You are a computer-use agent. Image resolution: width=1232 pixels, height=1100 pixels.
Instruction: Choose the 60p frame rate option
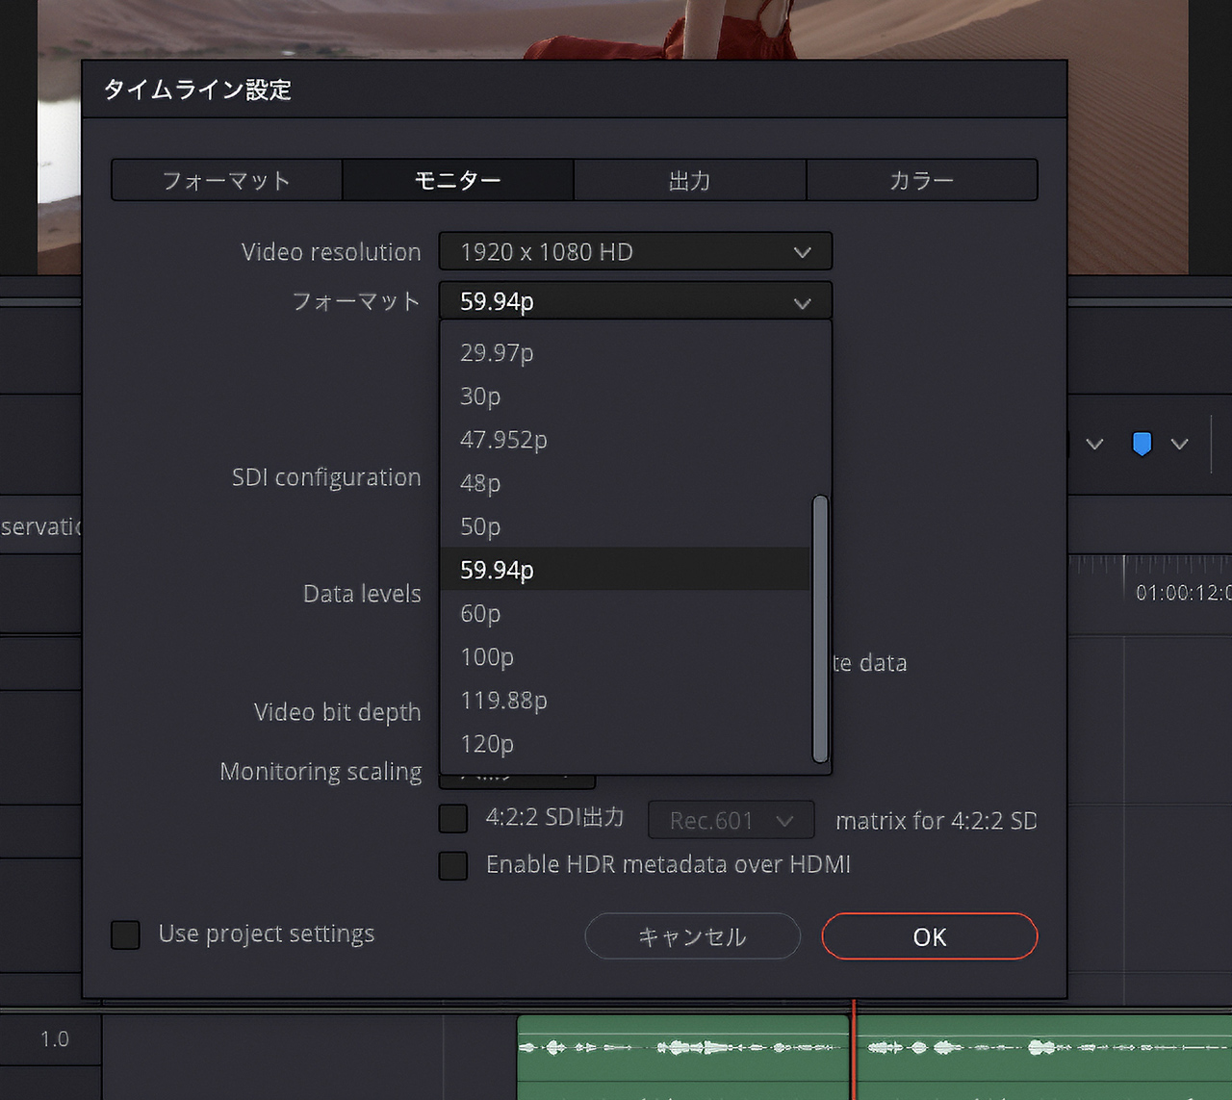pos(480,613)
